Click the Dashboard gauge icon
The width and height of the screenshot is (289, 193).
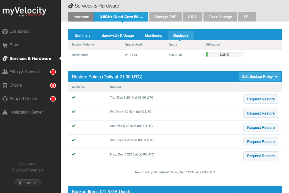tap(5, 31)
